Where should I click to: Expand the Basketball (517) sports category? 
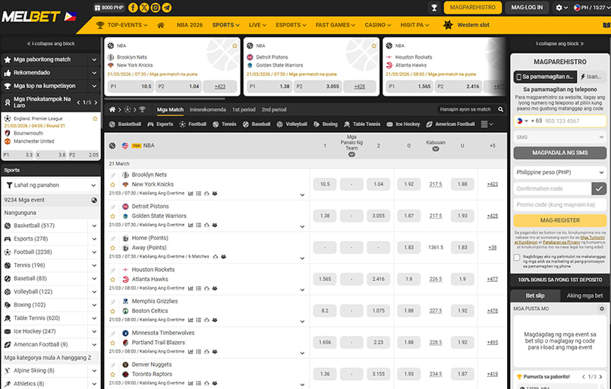point(94,226)
